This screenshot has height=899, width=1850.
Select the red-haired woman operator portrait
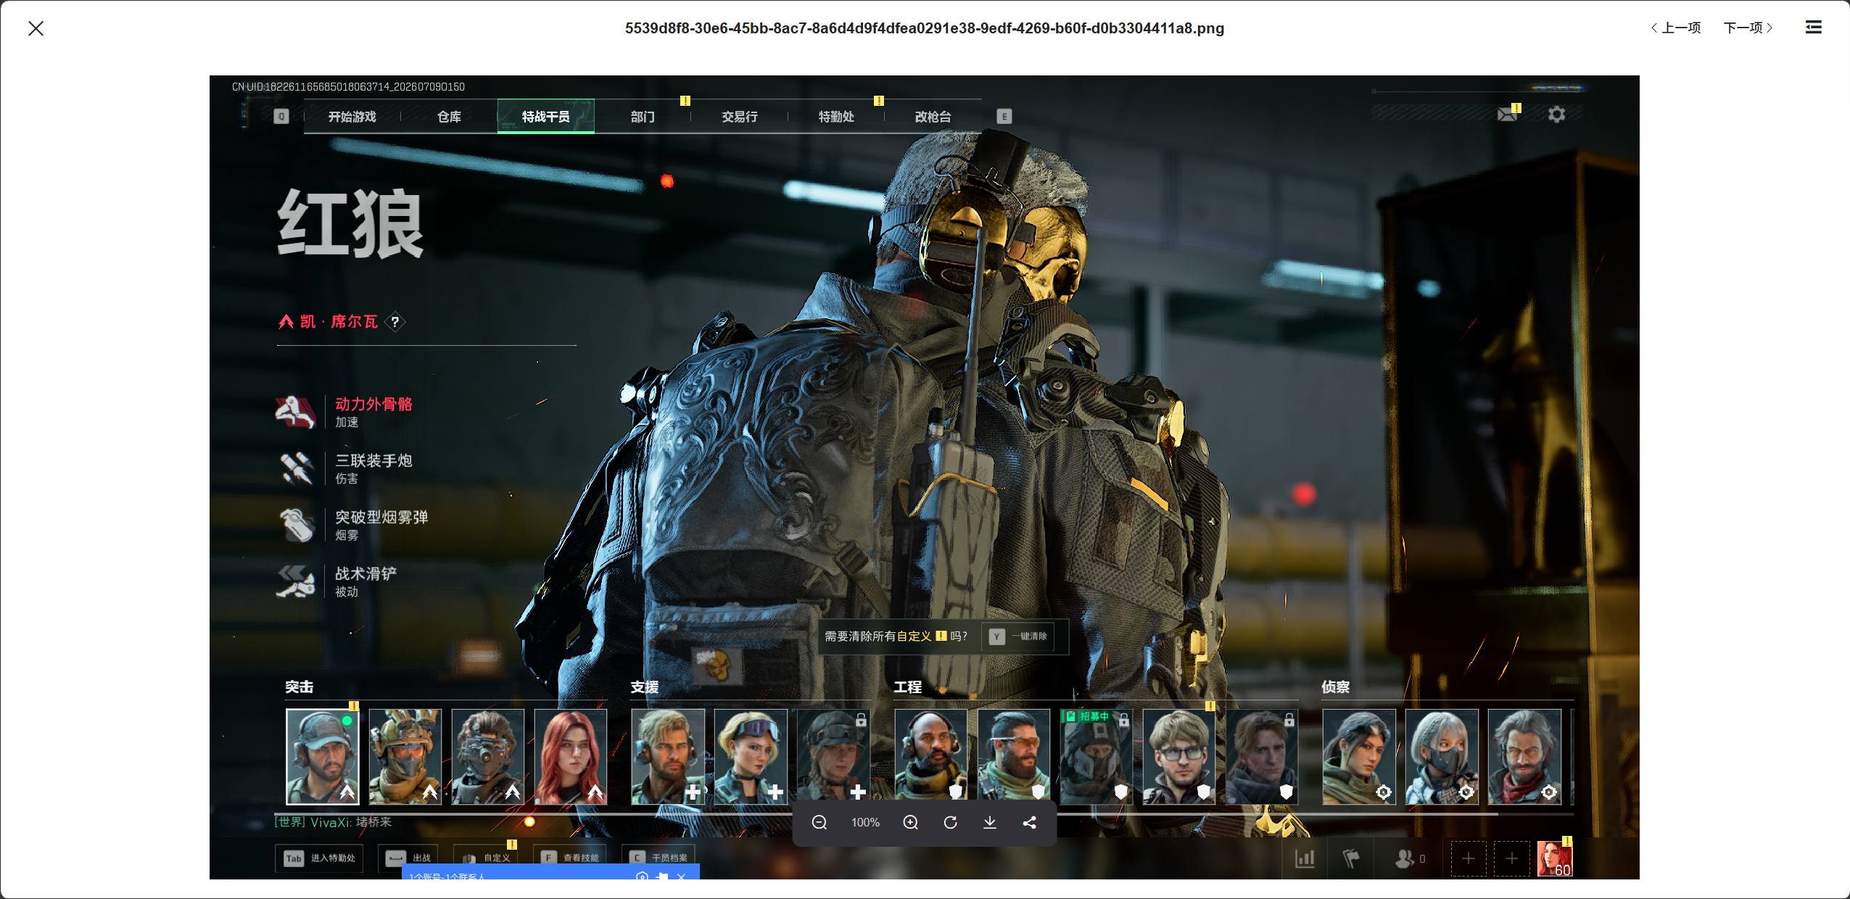point(571,757)
